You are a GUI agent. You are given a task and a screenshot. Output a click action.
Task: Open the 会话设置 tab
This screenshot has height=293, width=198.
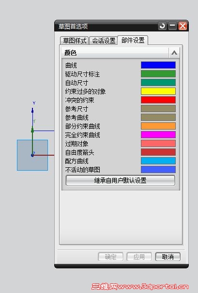pyautogui.click(x=104, y=41)
